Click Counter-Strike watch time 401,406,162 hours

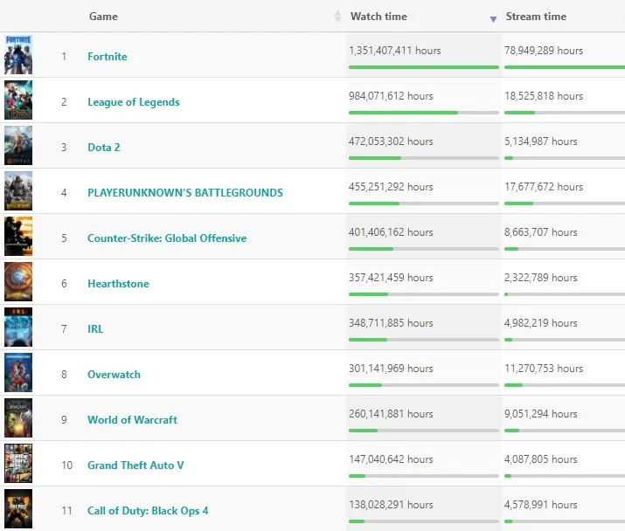tap(391, 232)
